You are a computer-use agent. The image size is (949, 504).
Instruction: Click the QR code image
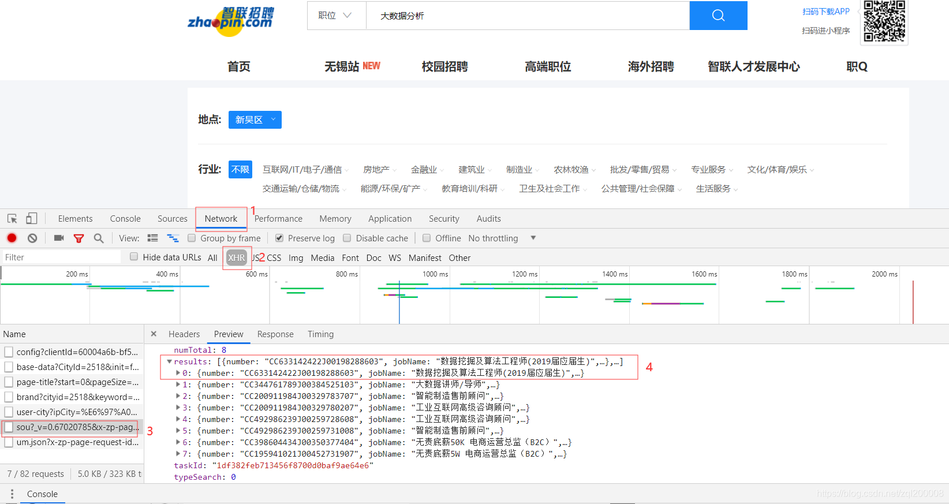(x=884, y=21)
